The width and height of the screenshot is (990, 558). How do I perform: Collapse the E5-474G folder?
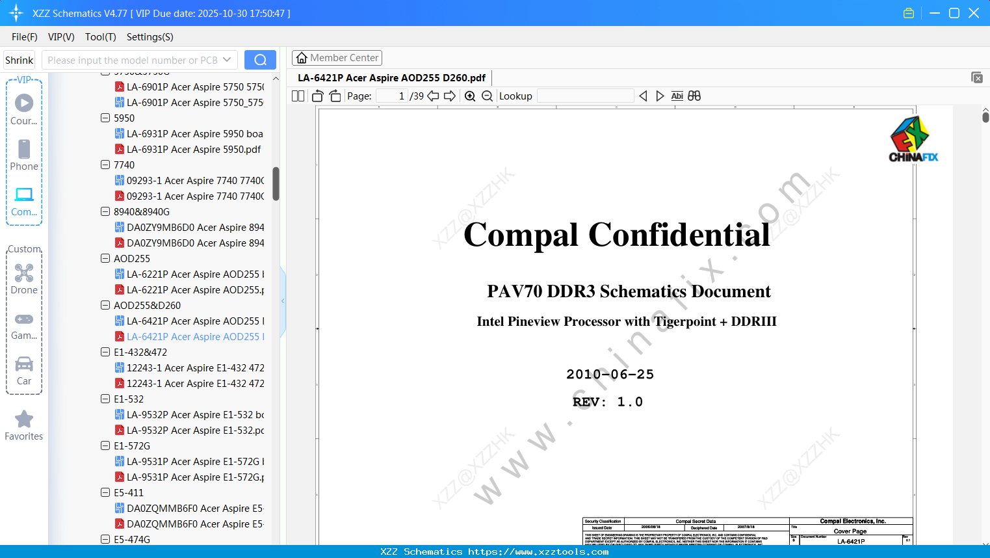pyautogui.click(x=105, y=540)
